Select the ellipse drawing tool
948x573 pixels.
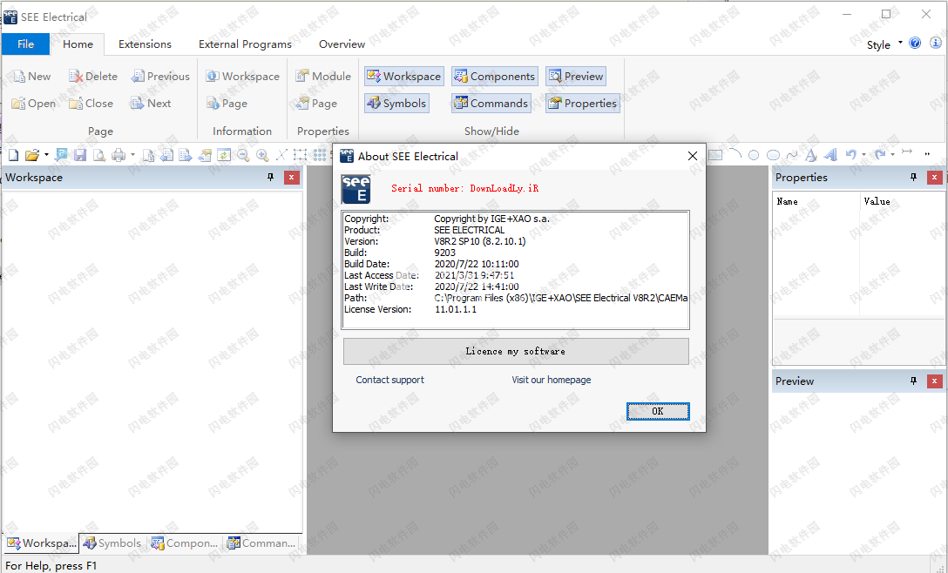tap(773, 155)
